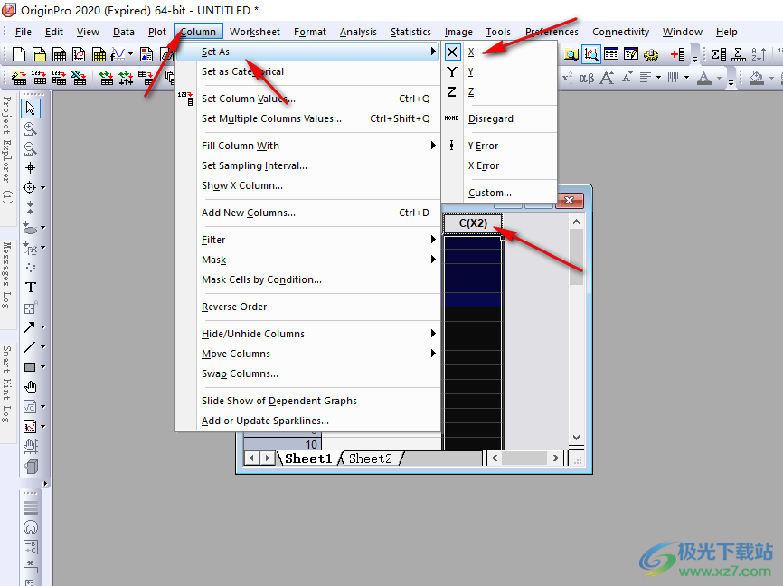The width and height of the screenshot is (783, 586).
Task: Select the Screen Reader crosshair tool
Action: pyautogui.click(x=31, y=168)
